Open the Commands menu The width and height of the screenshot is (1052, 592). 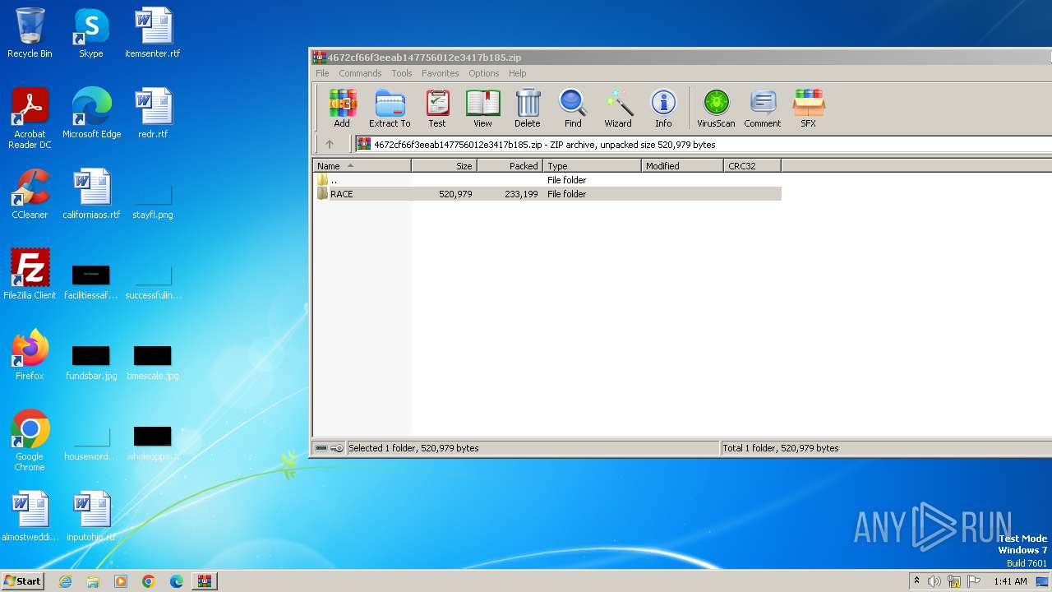coord(360,73)
